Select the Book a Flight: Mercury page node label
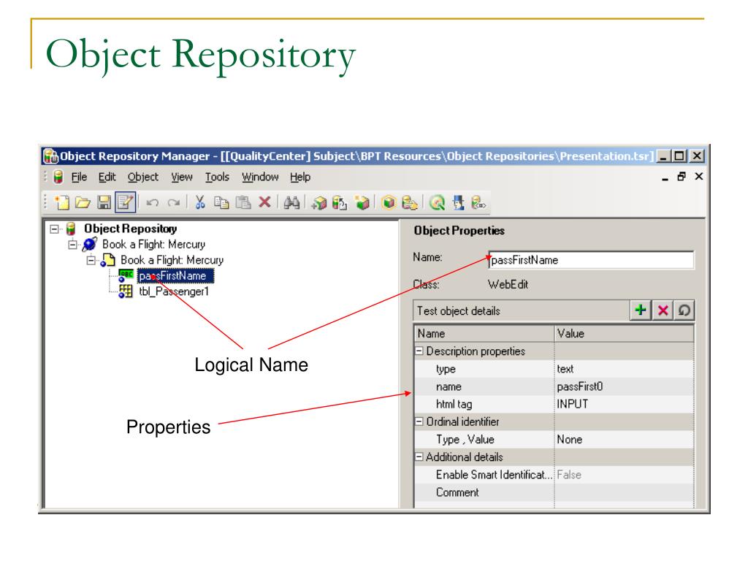Screen dimensions: 748x561 [x=172, y=260]
